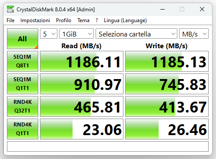Run the RND4K Q1T1 benchmark

23,129
